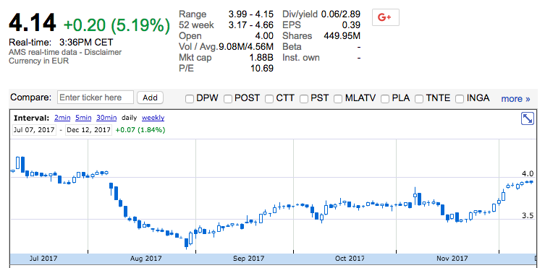Choose the 30min interval
545x268 pixels.
tap(106, 118)
